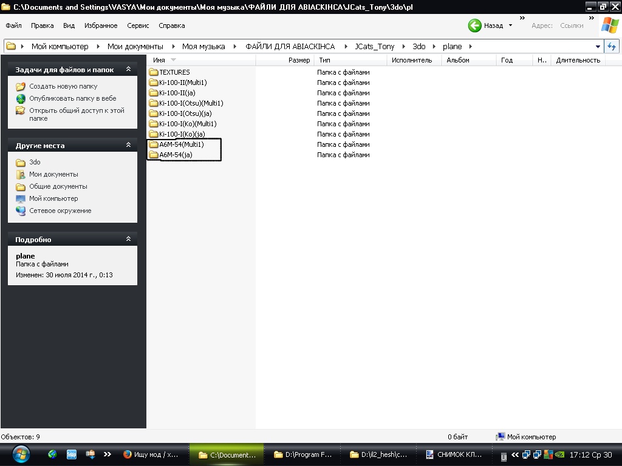Sort by the Размер column header
The height and width of the screenshot is (466, 622).
(x=285, y=60)
